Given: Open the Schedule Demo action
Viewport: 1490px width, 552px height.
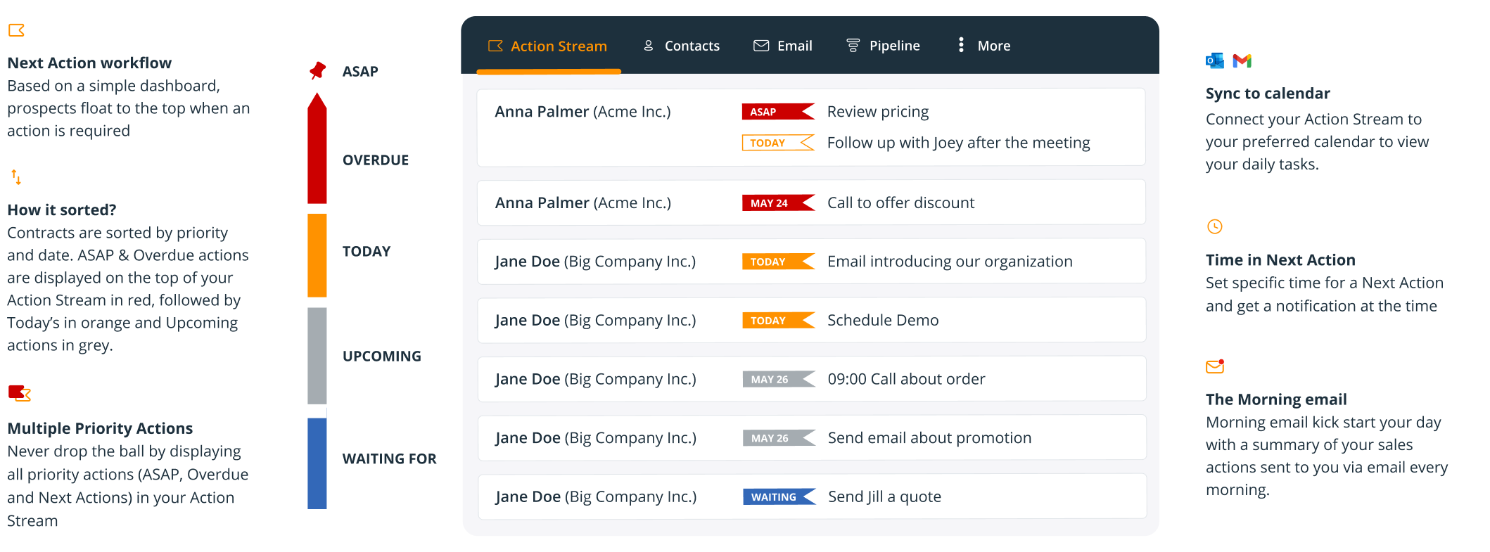Looking at the screenshot, I should click(882, 321).
